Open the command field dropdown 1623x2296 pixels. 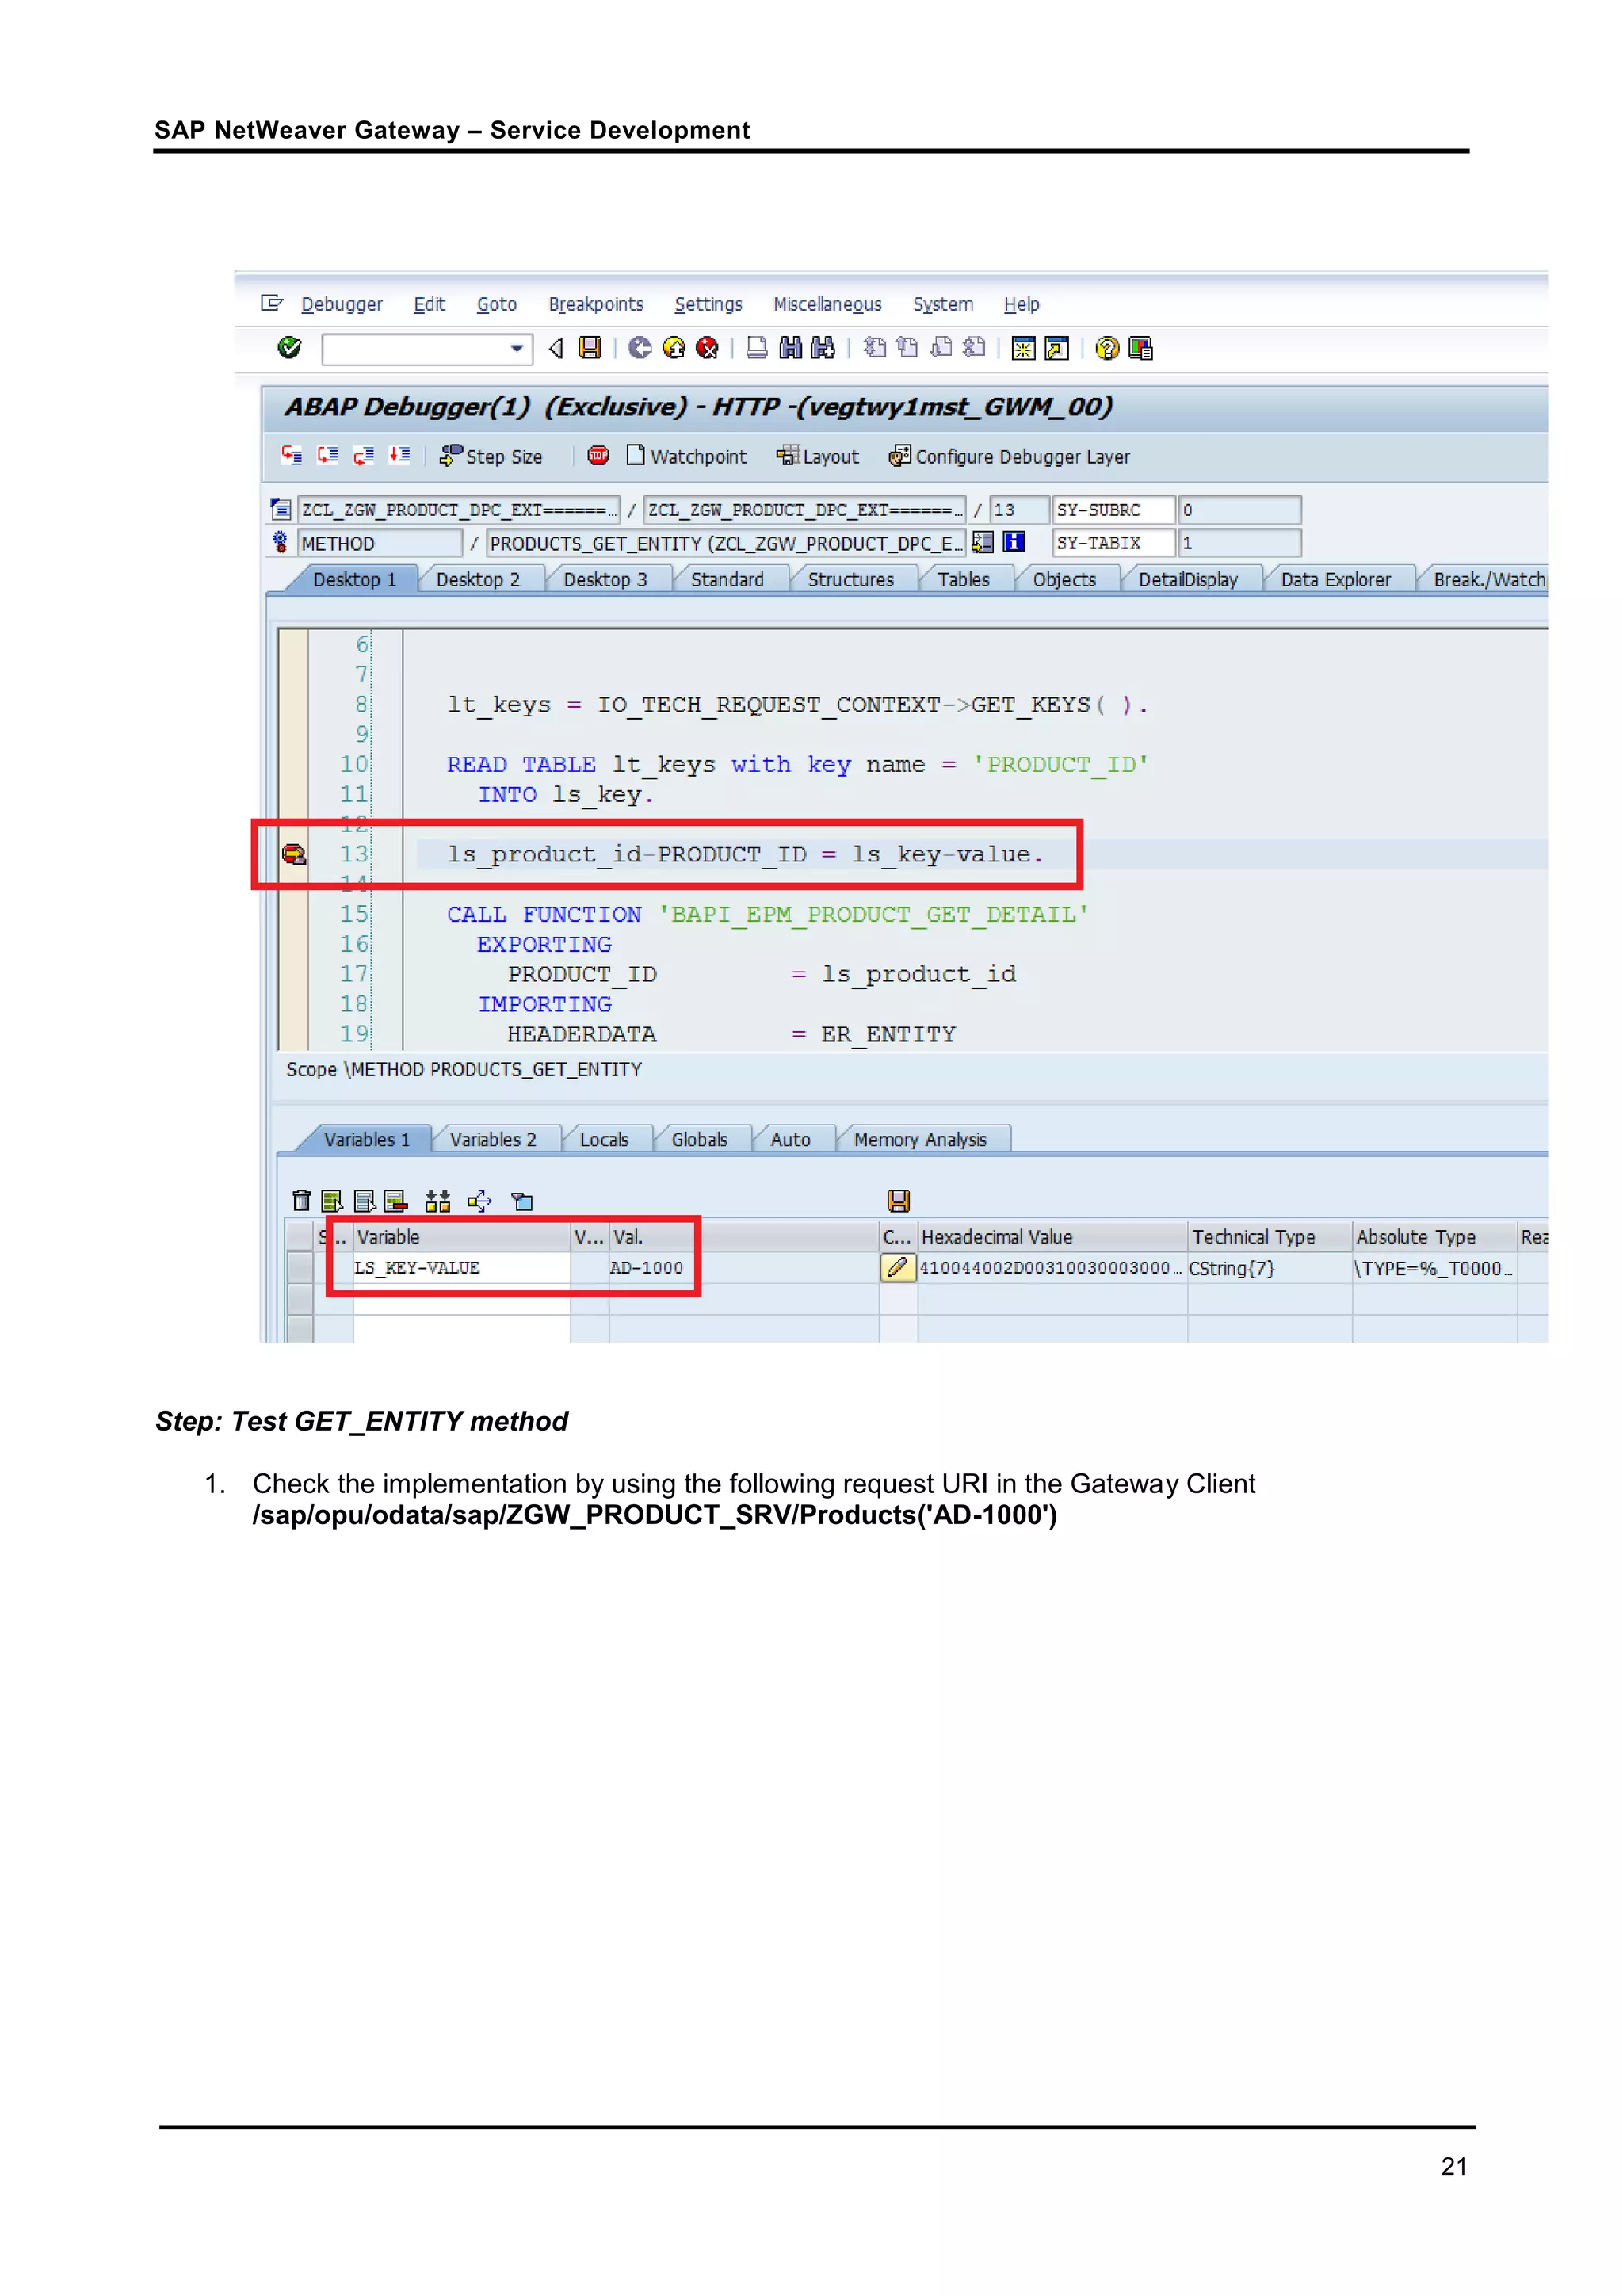click(517, 349)
